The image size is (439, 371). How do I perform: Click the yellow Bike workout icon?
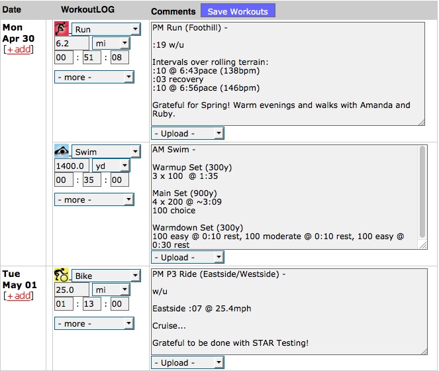(62, 275)
